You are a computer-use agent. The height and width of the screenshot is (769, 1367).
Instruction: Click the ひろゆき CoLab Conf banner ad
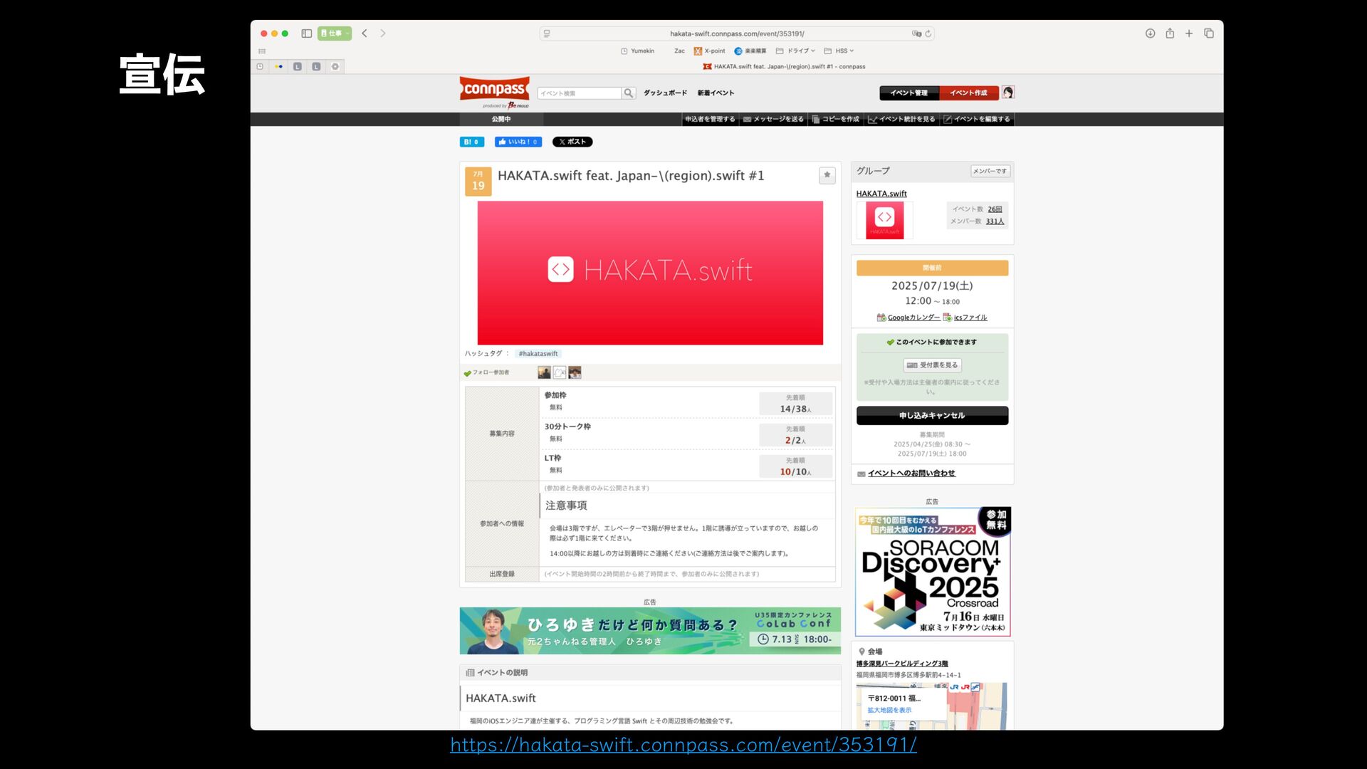click(650, 631)
